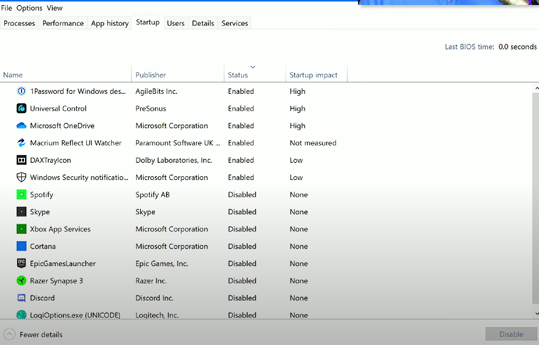Click the Spotify green icon
Screen dimensions: 539x345
click(21, 194)
